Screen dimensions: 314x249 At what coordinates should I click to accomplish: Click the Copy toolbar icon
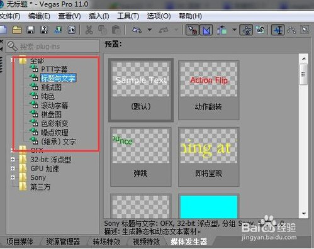pyautogui.click(x=103, y=30)
